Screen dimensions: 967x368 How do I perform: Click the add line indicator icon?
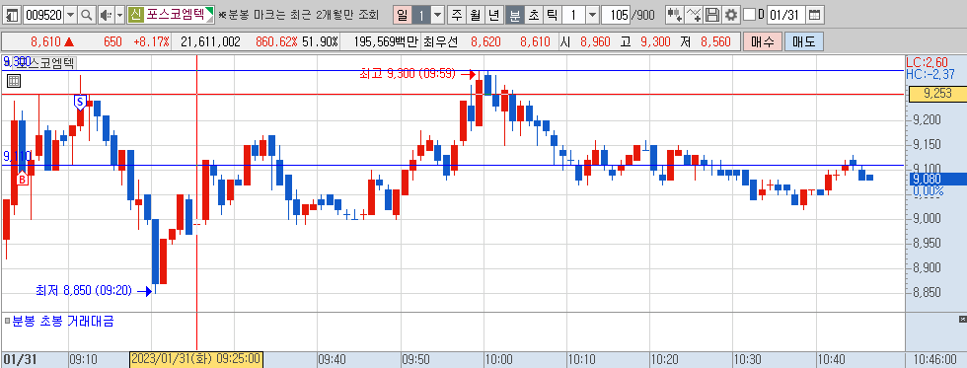coord(695,14)
